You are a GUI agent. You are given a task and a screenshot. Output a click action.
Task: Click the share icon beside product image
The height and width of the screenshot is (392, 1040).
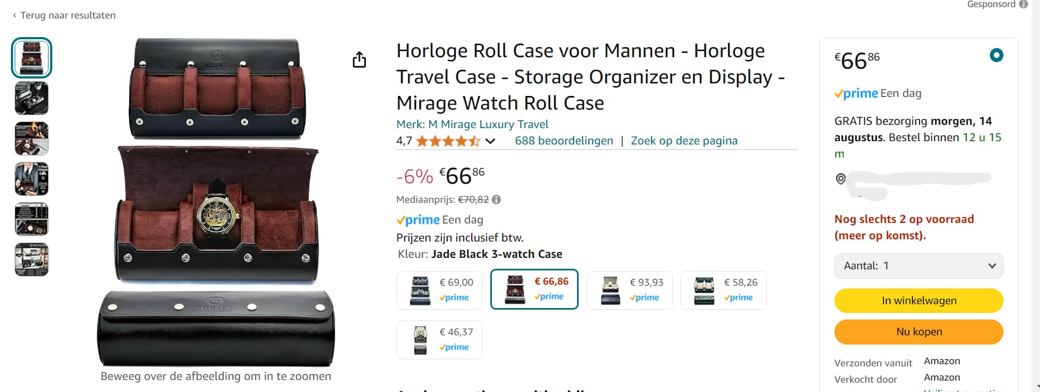click(x=359, y=59)
